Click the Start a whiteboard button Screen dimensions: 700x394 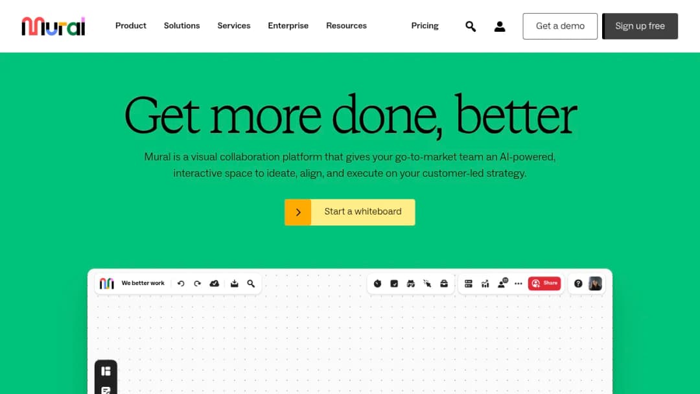(349, 212)
